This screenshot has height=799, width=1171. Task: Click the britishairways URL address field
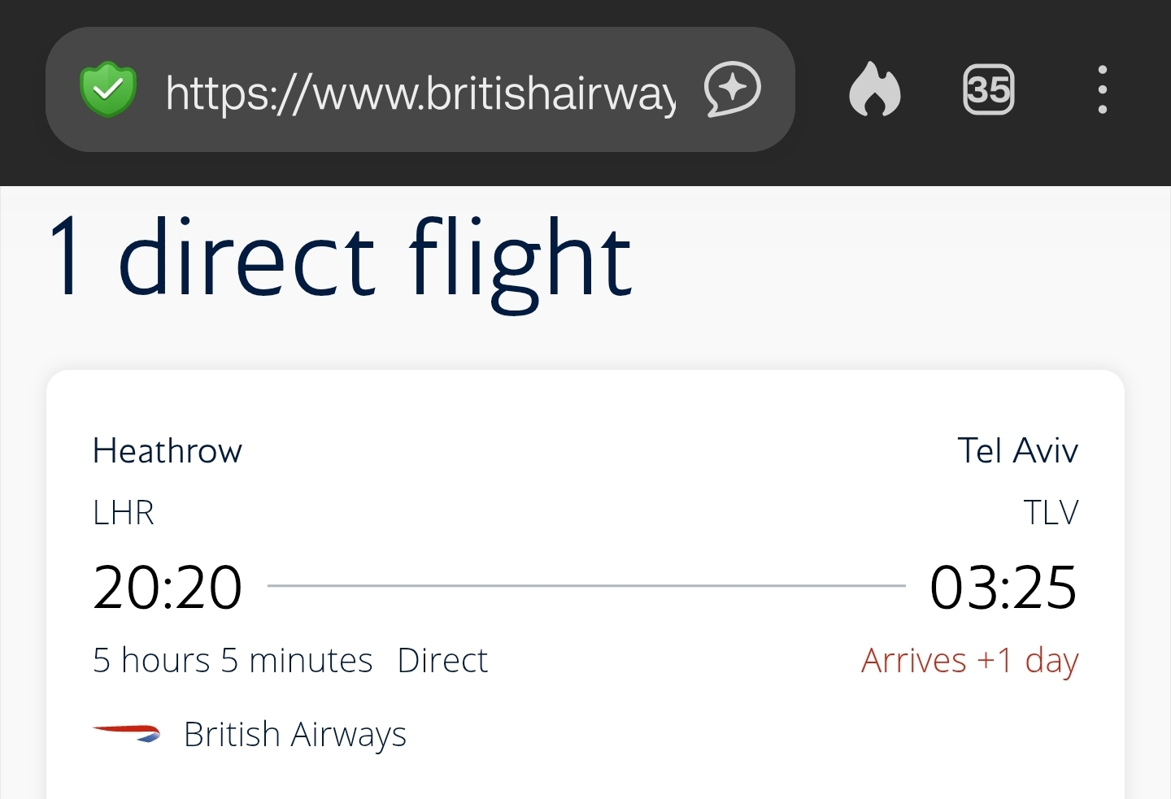click(420, 91)
